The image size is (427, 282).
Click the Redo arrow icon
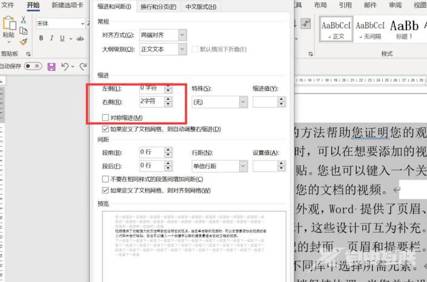[x=83, y=66]
